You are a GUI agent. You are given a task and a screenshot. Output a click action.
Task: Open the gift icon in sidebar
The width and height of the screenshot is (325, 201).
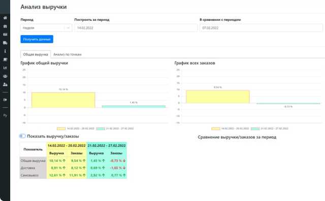[x=5, y=26]
